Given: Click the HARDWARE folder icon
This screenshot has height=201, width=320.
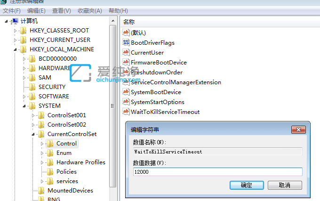Looking at the screenshot, I should pyautogui.click(x=32, y=68).
